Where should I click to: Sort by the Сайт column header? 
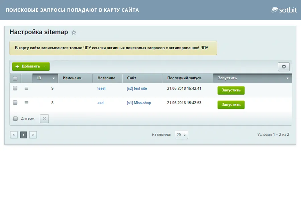[x=142, y=78]
